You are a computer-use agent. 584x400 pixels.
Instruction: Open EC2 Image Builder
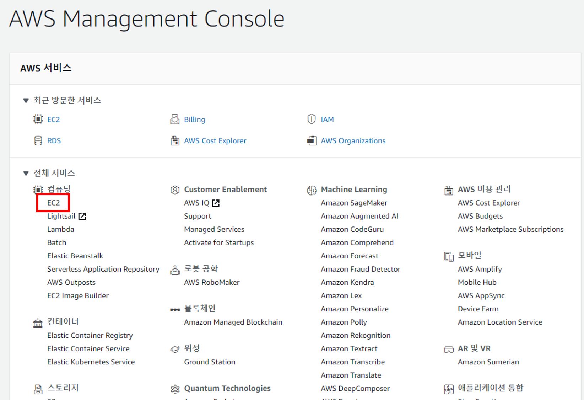pos(78,295)
